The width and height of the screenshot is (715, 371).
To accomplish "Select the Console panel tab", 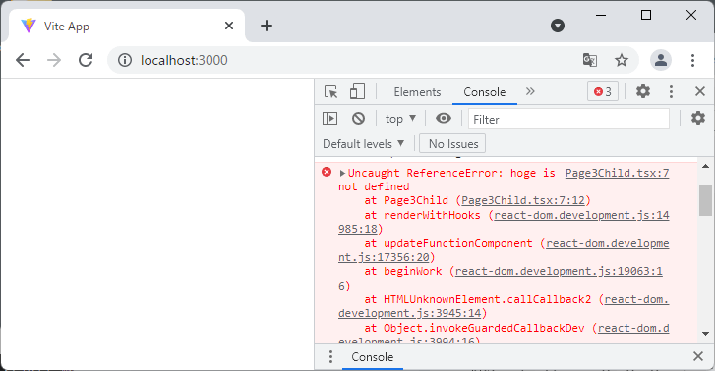I will pyautogui.click(x=484, y=92).
